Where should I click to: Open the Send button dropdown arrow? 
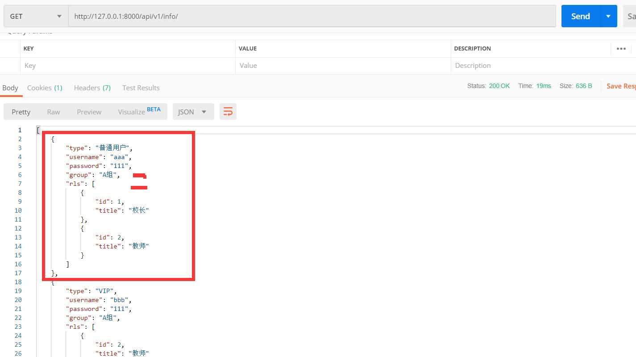pos(608,16)
